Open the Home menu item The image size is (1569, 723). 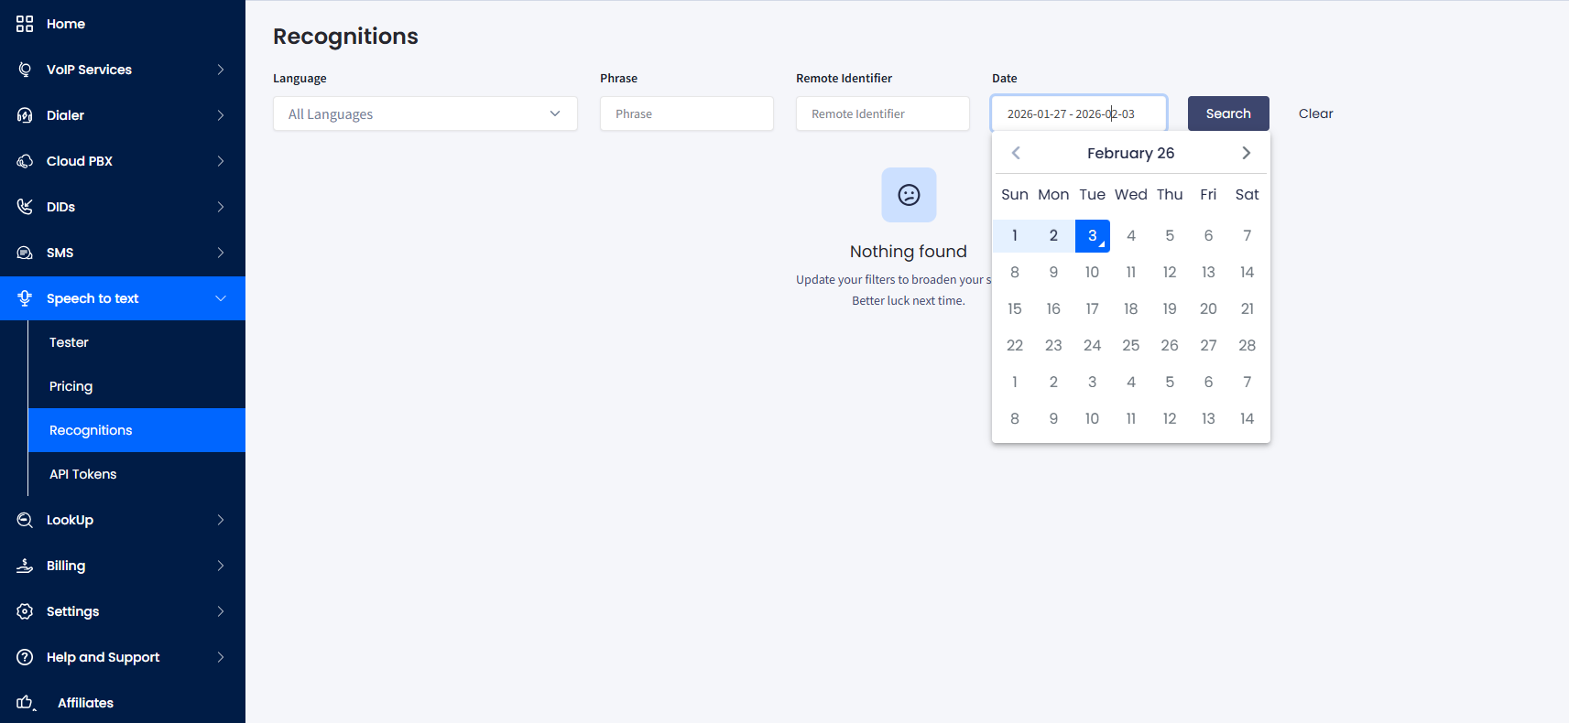pyautogui.click(x=123, y=24)
